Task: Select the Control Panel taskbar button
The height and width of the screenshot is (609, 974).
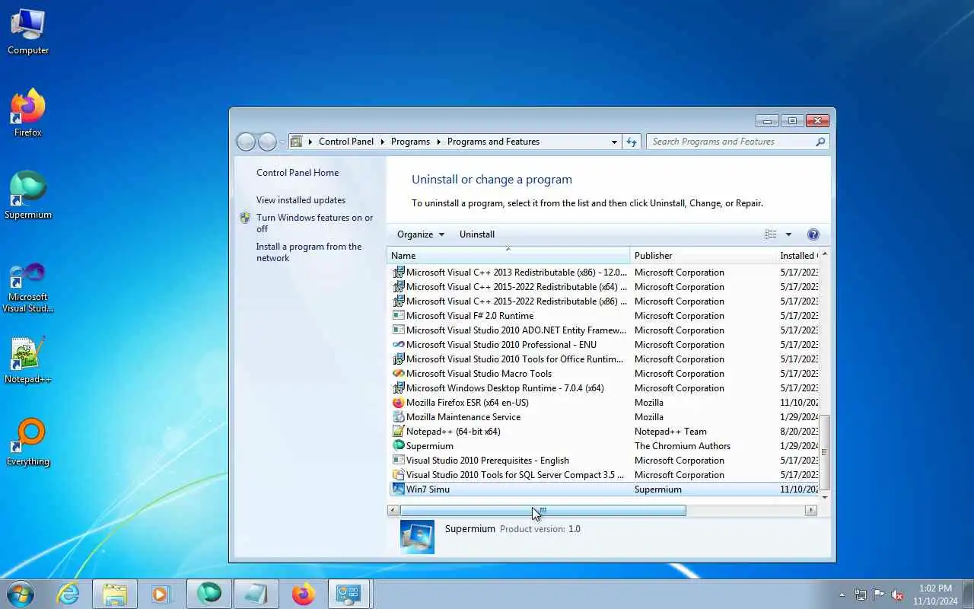Action: pyautogui.click(x=349, y=594)
